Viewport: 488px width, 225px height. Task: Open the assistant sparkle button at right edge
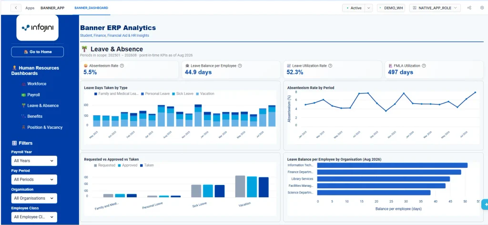point(485,205)
